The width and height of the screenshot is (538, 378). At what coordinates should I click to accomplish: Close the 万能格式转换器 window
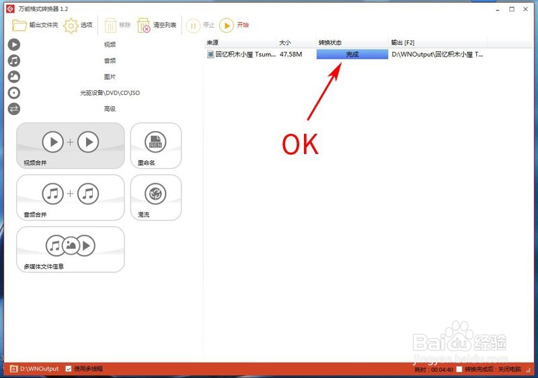(525, 9)
